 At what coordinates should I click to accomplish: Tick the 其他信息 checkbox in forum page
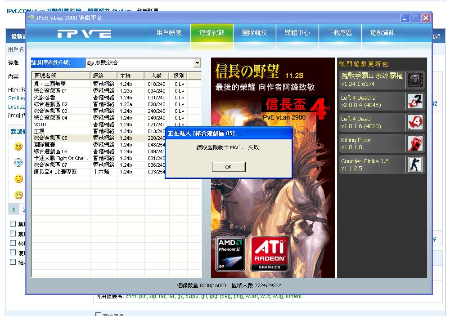click(98, 314)
